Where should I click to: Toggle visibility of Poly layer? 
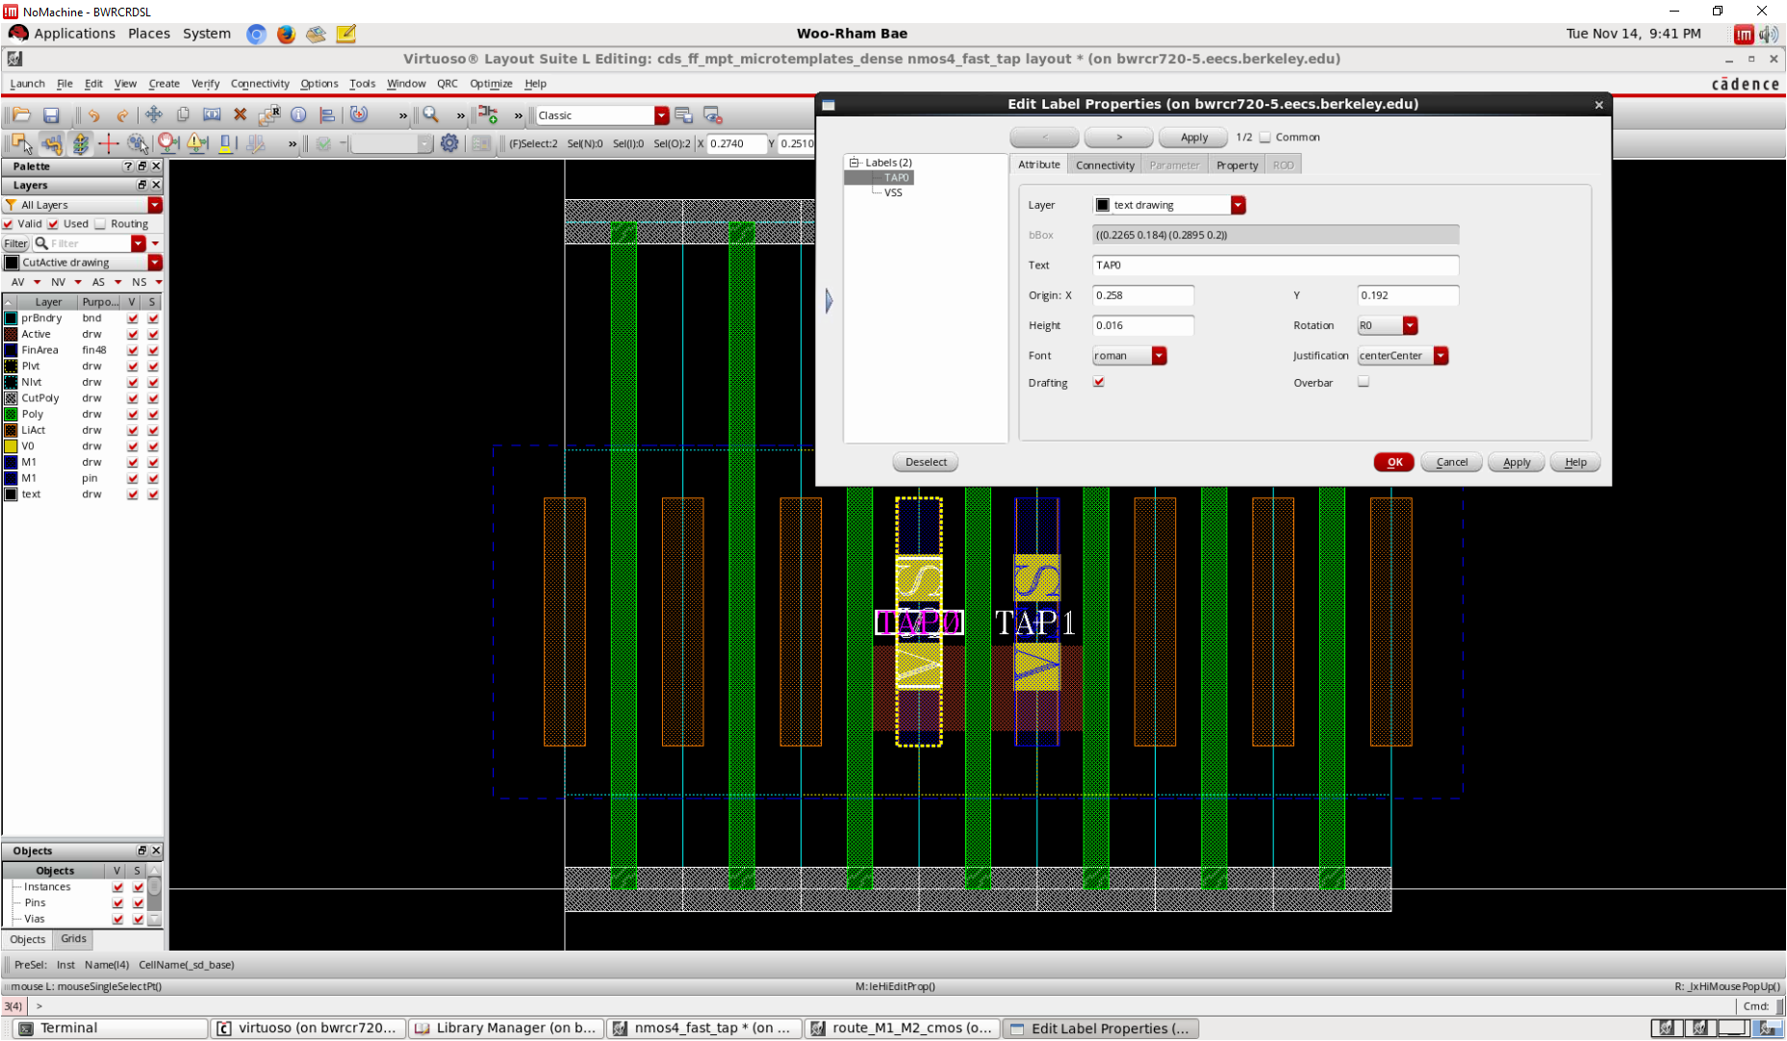133,415
